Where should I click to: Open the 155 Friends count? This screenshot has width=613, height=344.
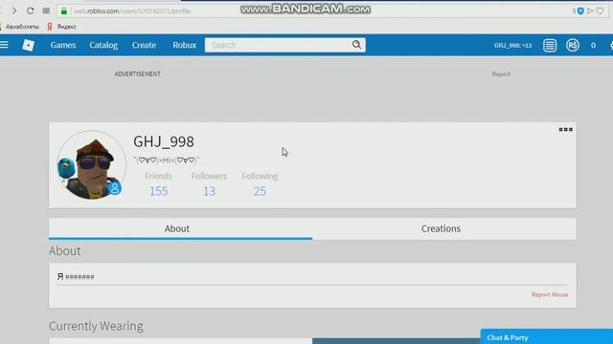point(158,191)
